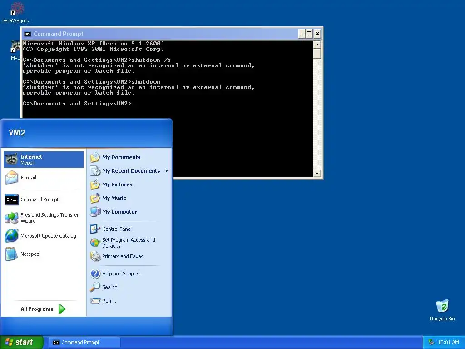
Task: Click the My Computer icon
Action: [x=95, y=212]
